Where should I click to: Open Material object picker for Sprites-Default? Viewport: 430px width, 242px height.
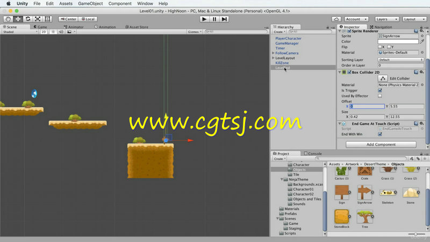pyautogui.click(x=422, y=52)
